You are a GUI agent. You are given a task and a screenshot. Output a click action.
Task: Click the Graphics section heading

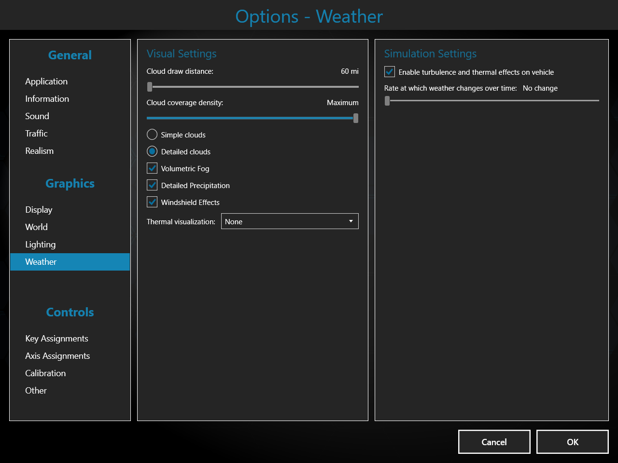(x=70, y=184)
